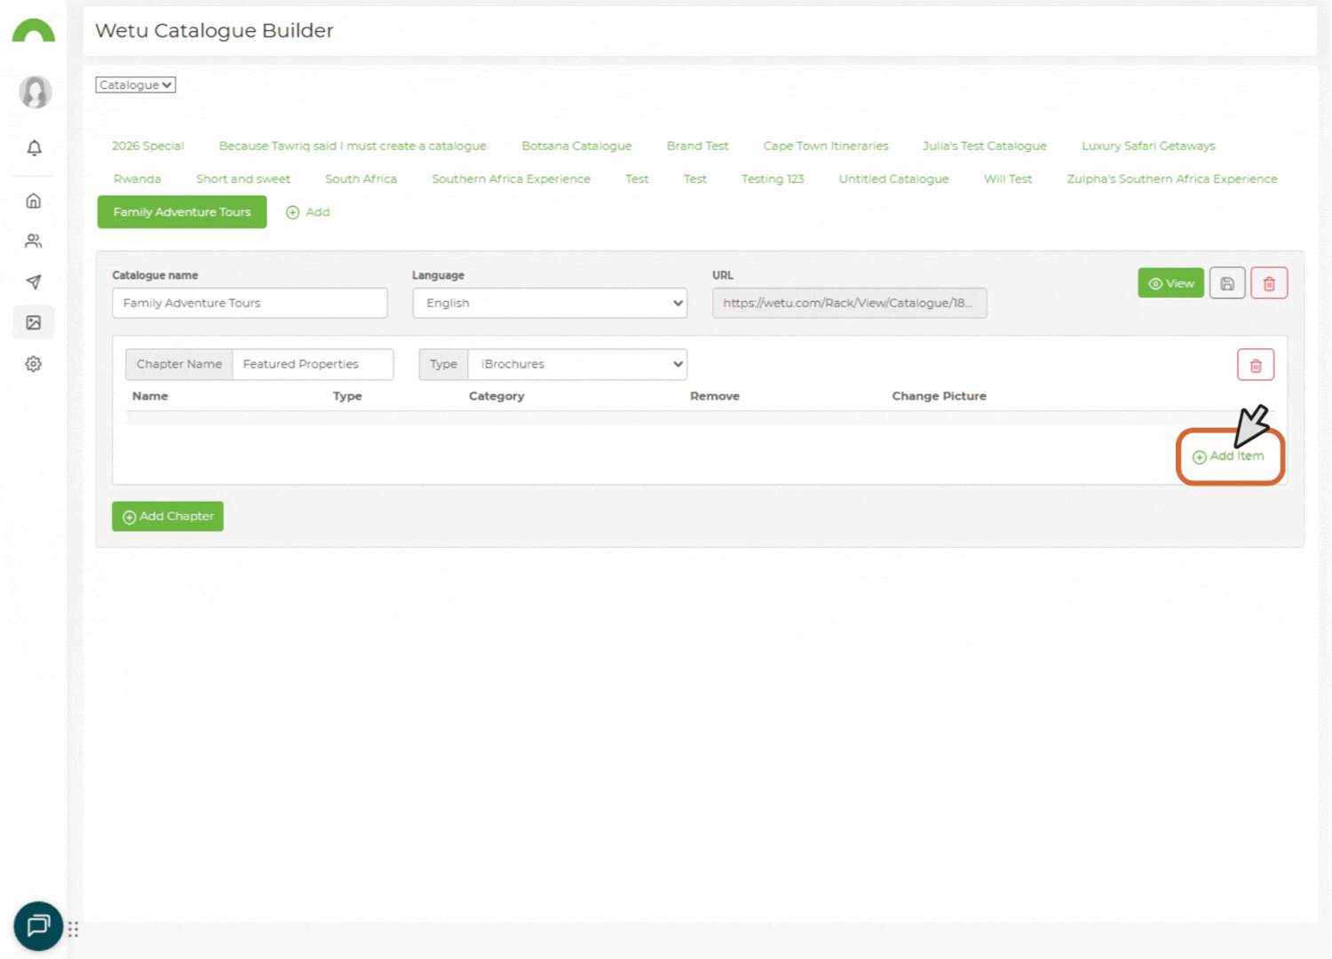Click the profile avatar picture
The image size is (1332, 959).
point(34,91)
